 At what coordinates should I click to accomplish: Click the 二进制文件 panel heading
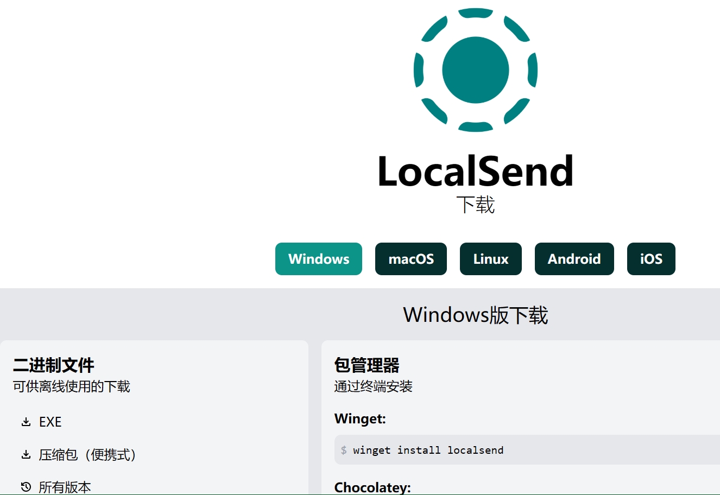(53, 365)
